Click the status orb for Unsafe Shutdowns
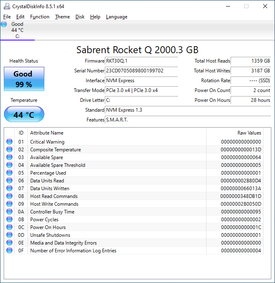 (9, 235)
